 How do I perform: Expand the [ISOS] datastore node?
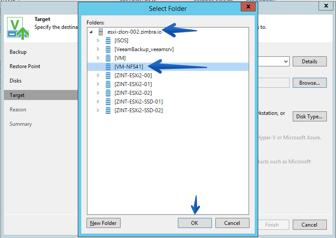tap(98, 41)
